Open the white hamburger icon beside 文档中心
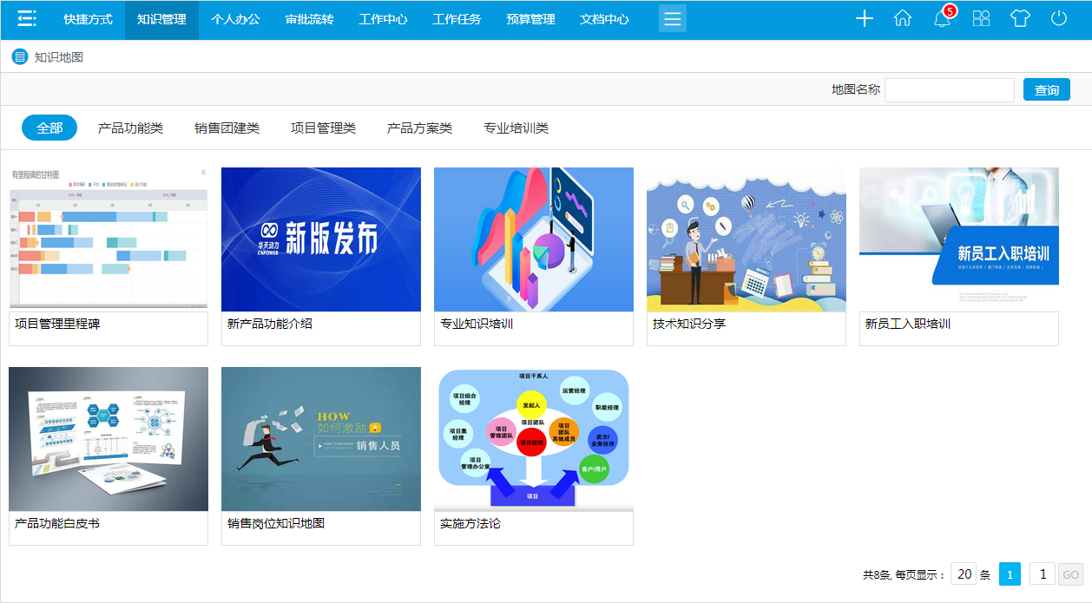The height and width of the screenshot is (603, 1092). [x=672, y=17]
